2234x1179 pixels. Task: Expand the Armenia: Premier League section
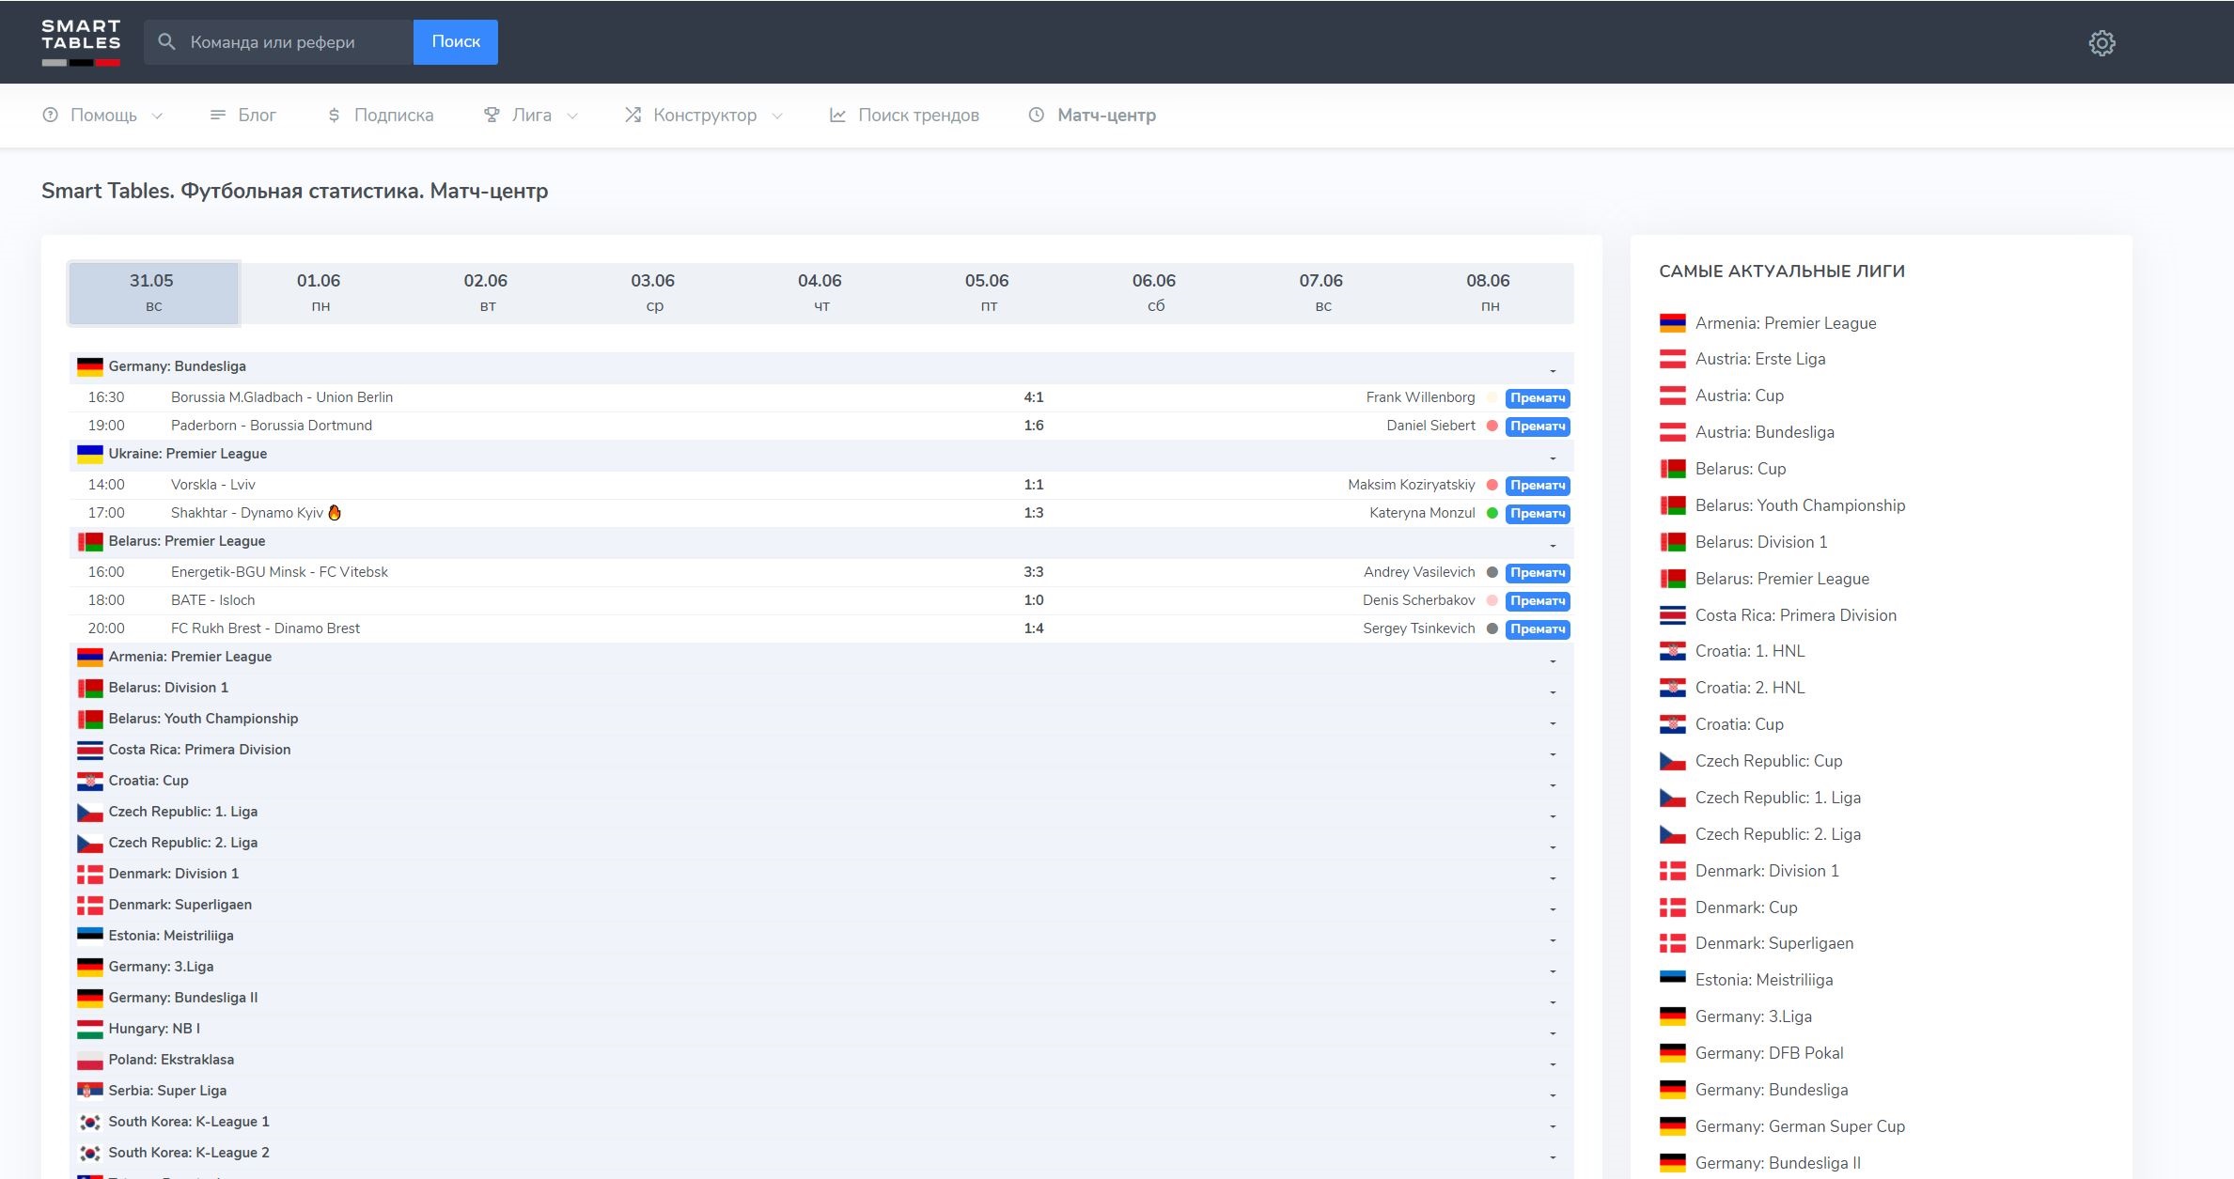[1553, 660]
